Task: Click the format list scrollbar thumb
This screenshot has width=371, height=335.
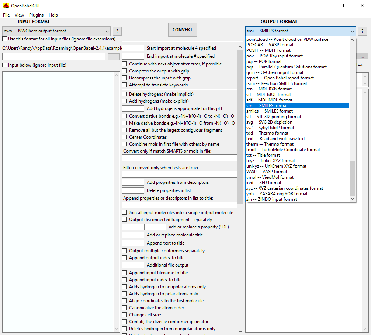Action: coord(352,178)
